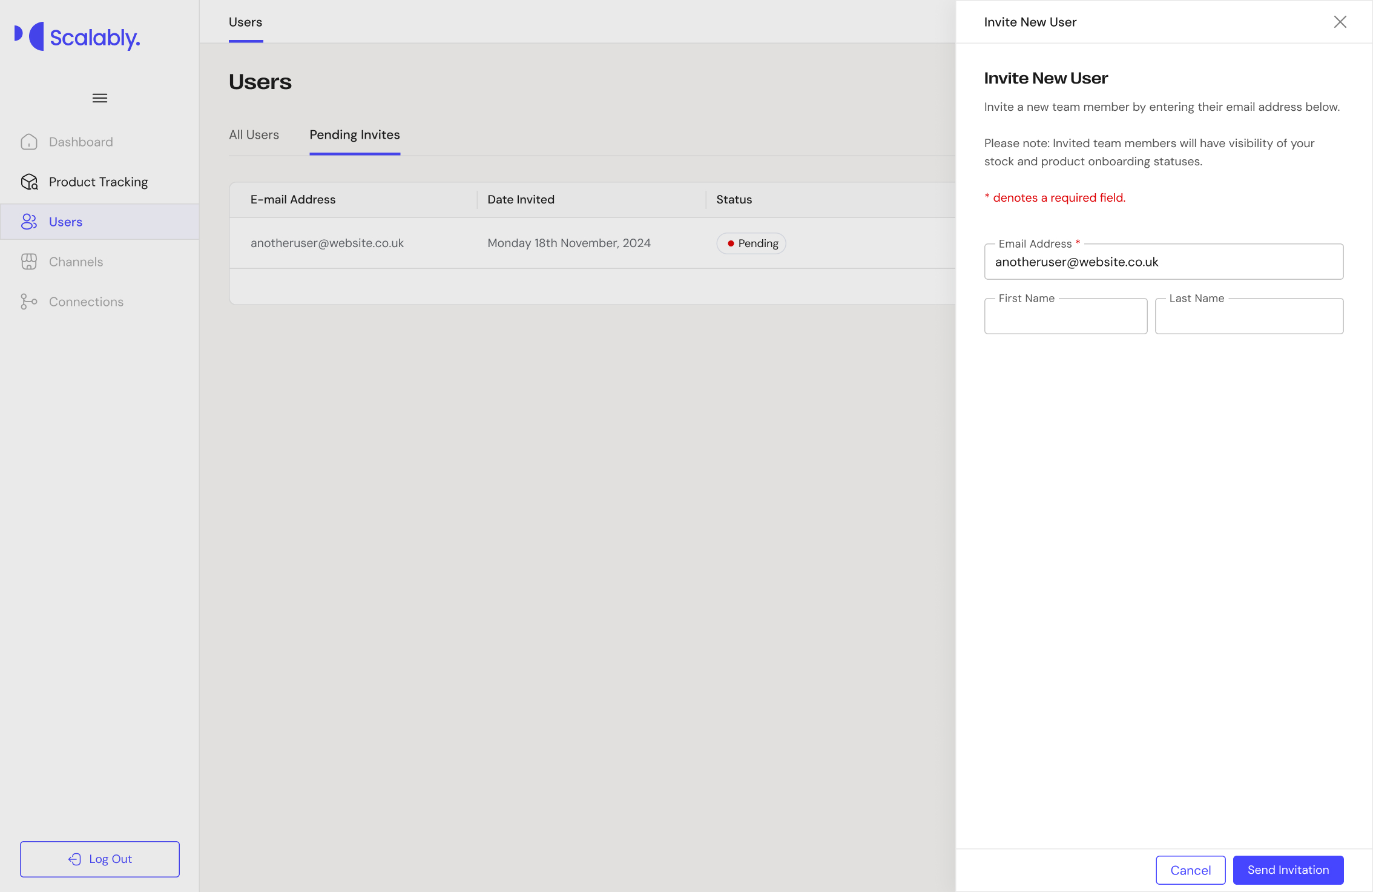Select the anotheruser@website.co.uk invite row

327,243
